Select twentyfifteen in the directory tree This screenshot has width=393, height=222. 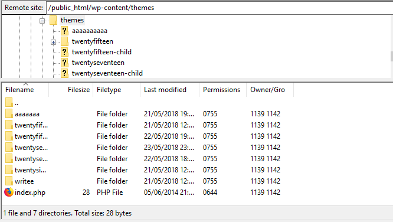tap(93, 41)
